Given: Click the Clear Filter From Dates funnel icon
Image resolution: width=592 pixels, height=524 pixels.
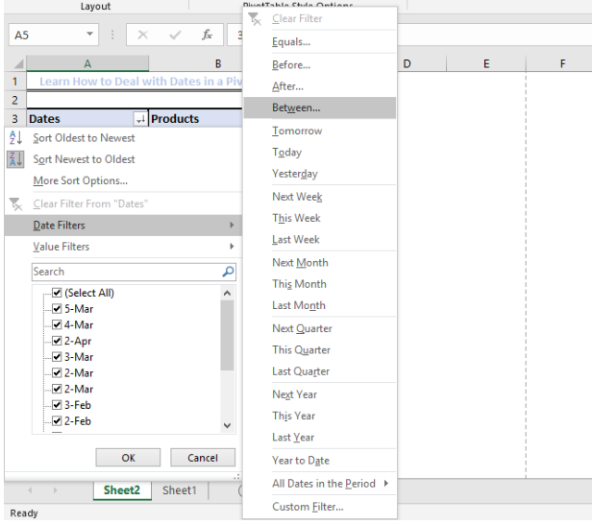Looking at the screenshot, I should pyautogui.click(x=15, y=204).
